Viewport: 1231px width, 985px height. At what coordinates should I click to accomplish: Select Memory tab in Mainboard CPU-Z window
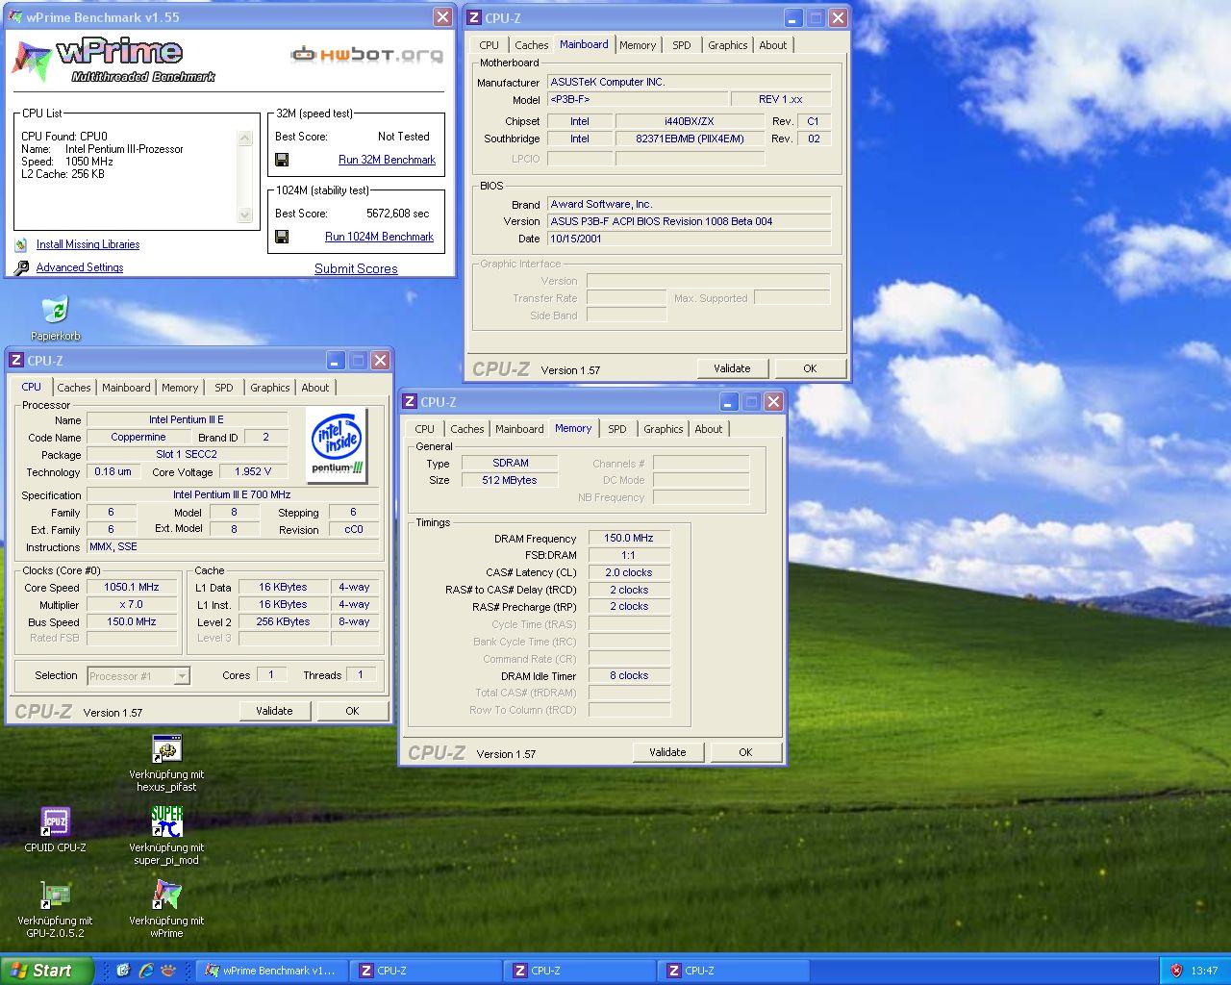point(638,45)
